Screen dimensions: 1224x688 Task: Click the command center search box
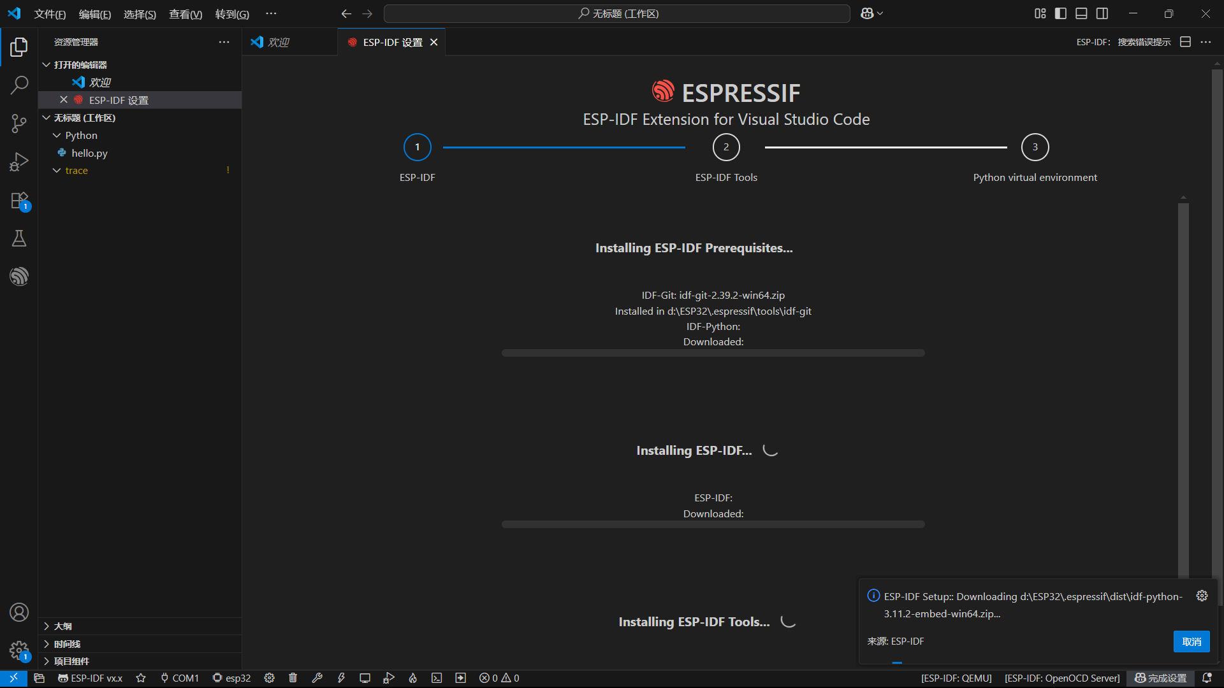616,13
